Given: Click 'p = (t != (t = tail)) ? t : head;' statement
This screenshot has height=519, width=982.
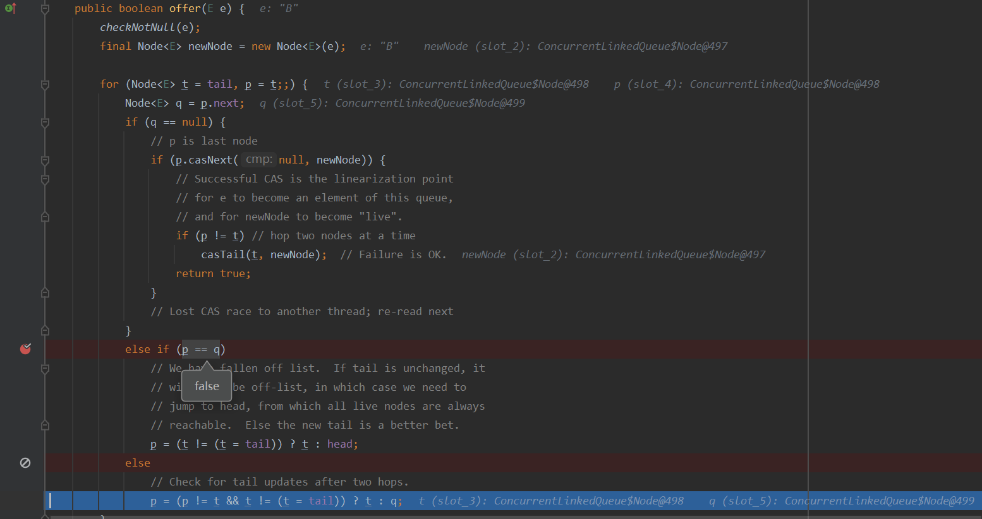Looking at the screenshot, I should [x=255, y=444].
